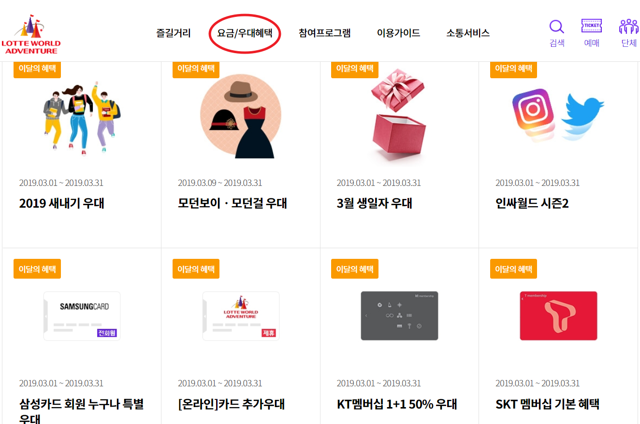
Task: Click the red T membership card
Action: (558, 316)
